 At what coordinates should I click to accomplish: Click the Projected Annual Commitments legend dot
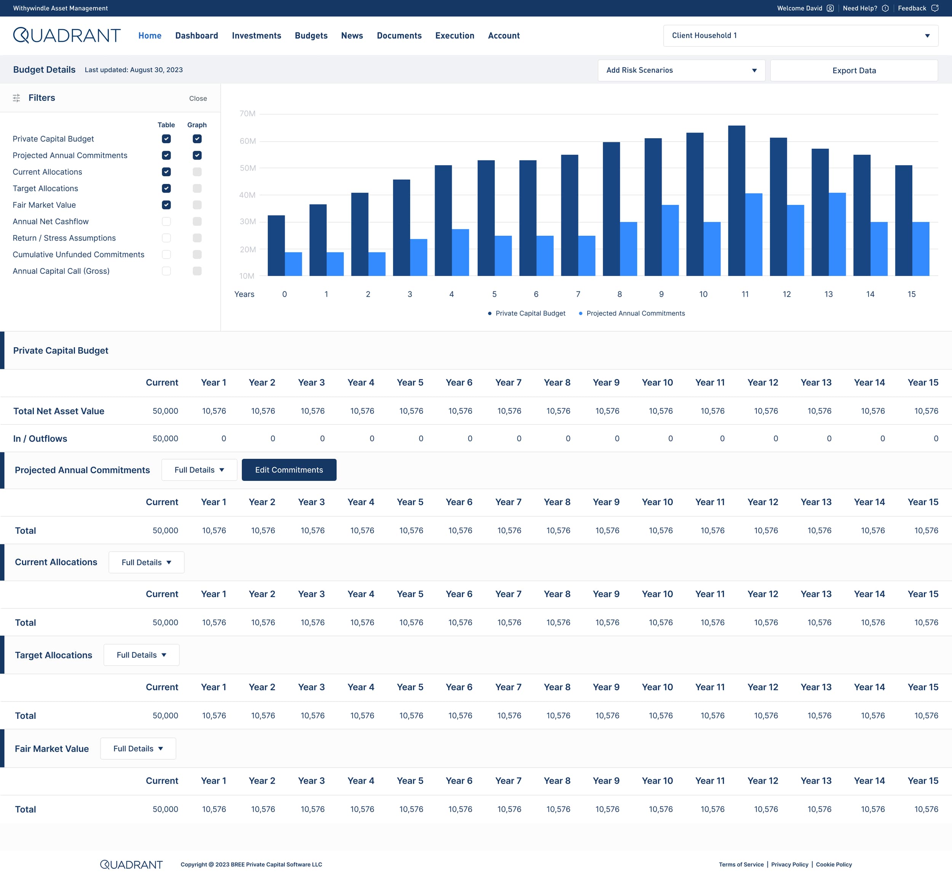click(x=580, y=313)
